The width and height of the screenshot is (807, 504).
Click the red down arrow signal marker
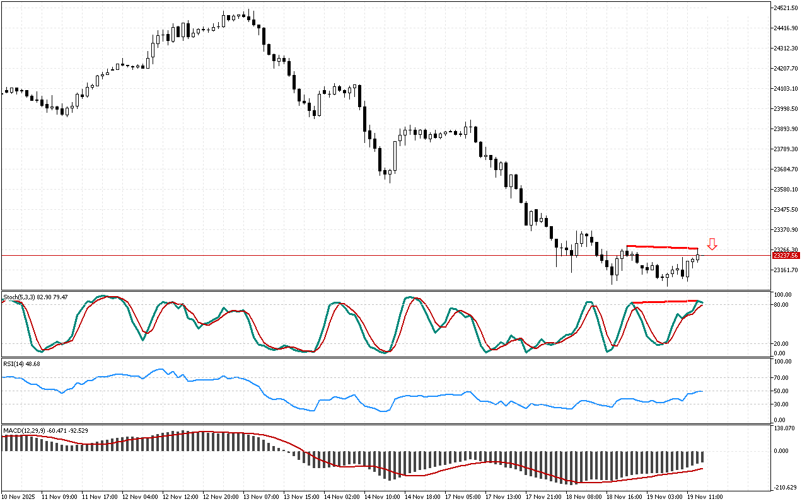click(x=712, y=244)
